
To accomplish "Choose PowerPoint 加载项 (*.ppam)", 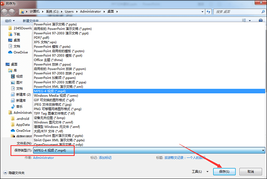I will (149, 78).
